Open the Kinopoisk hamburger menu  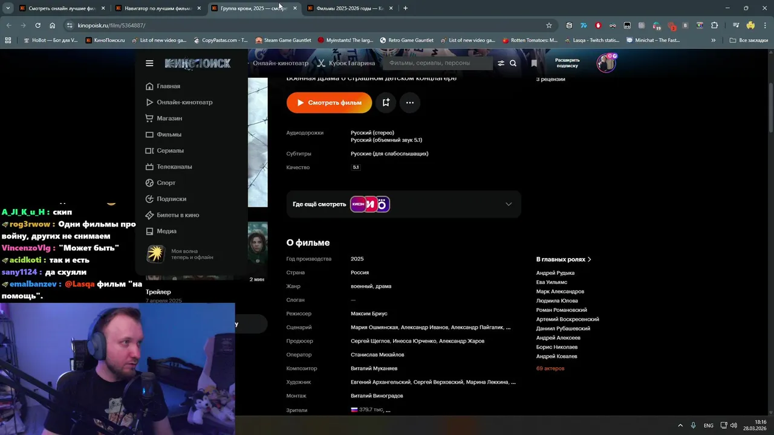pyautogui.click(x=149, y=63)
